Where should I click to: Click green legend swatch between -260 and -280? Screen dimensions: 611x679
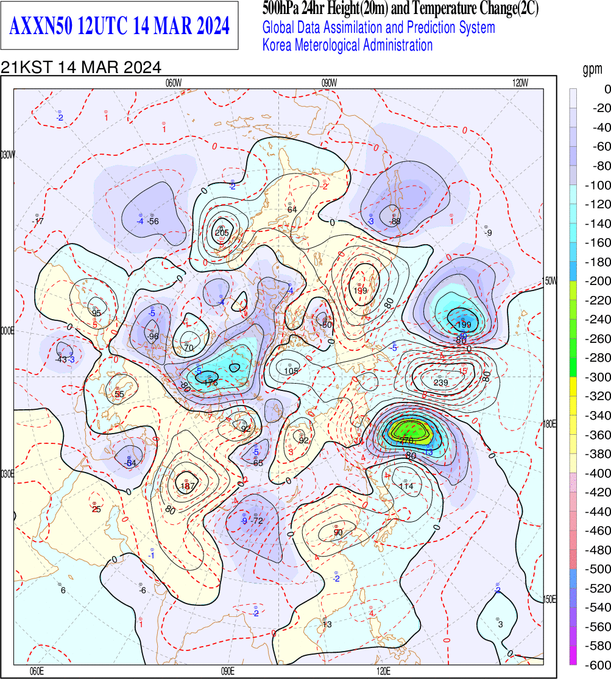(573, 348)
